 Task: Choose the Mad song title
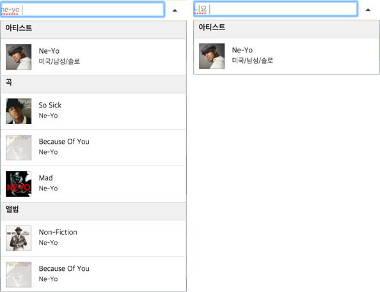(46, 178)
